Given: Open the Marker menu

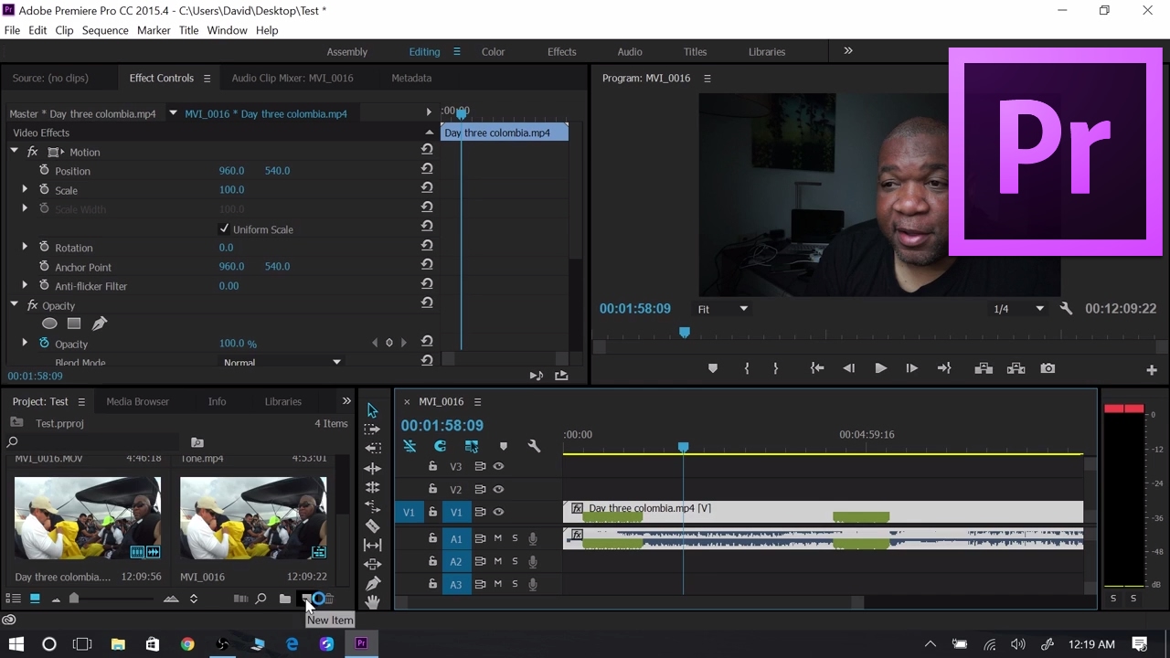Looking at the screenshot, I should [154, 30].
